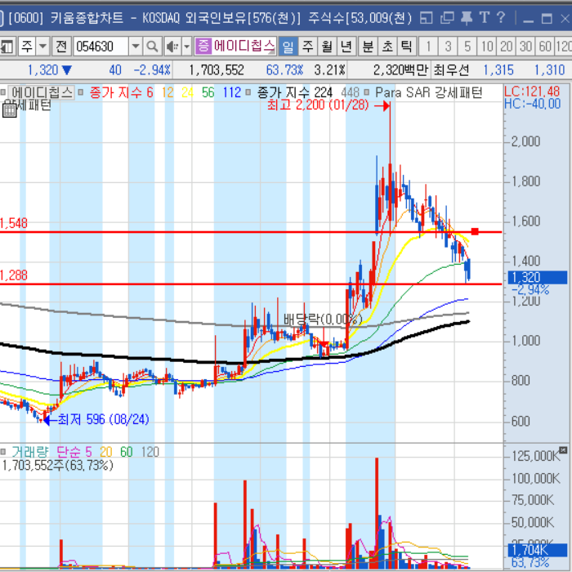Click the 10 interval button
Screen dimensions: 572x572
tap(487, 47)
